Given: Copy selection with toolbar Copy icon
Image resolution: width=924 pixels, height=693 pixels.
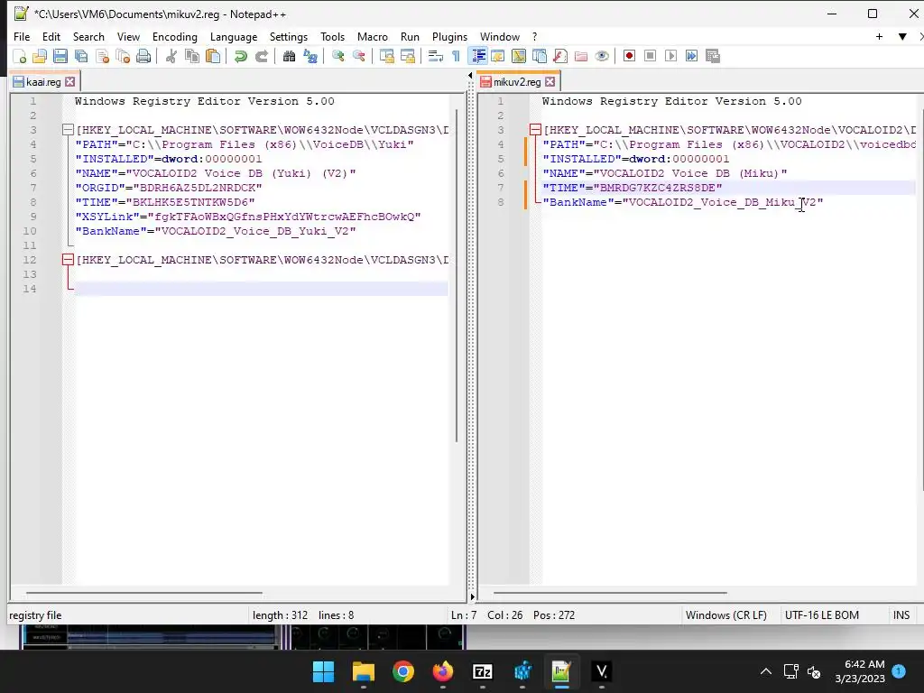Looking at the screenshot, I should 192,56.
